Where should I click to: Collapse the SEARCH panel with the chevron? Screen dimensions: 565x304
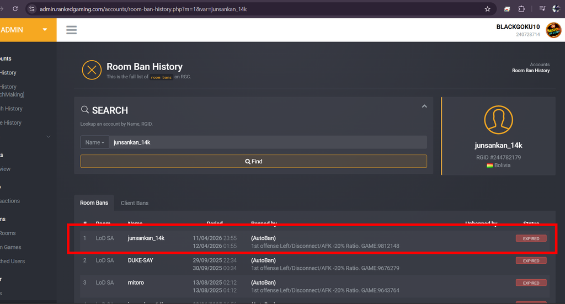click(x=424, y=106)
